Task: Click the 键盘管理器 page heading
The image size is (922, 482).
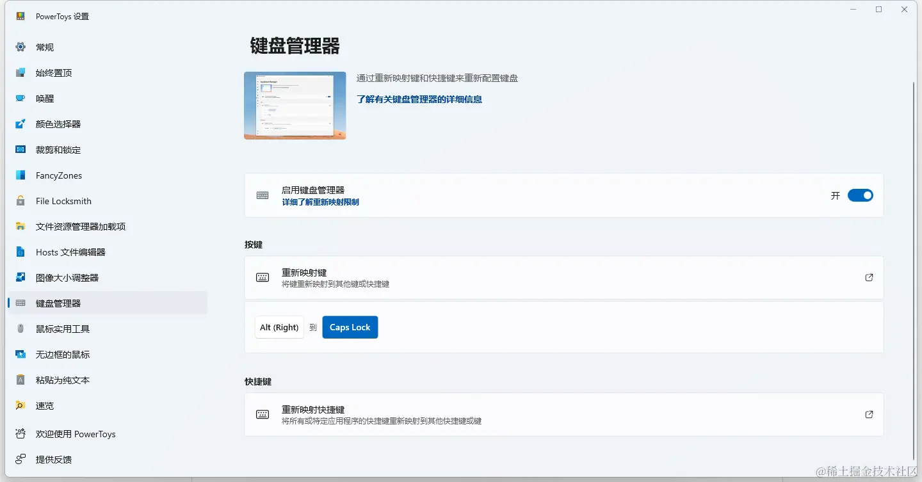Action: coord(295,46)
